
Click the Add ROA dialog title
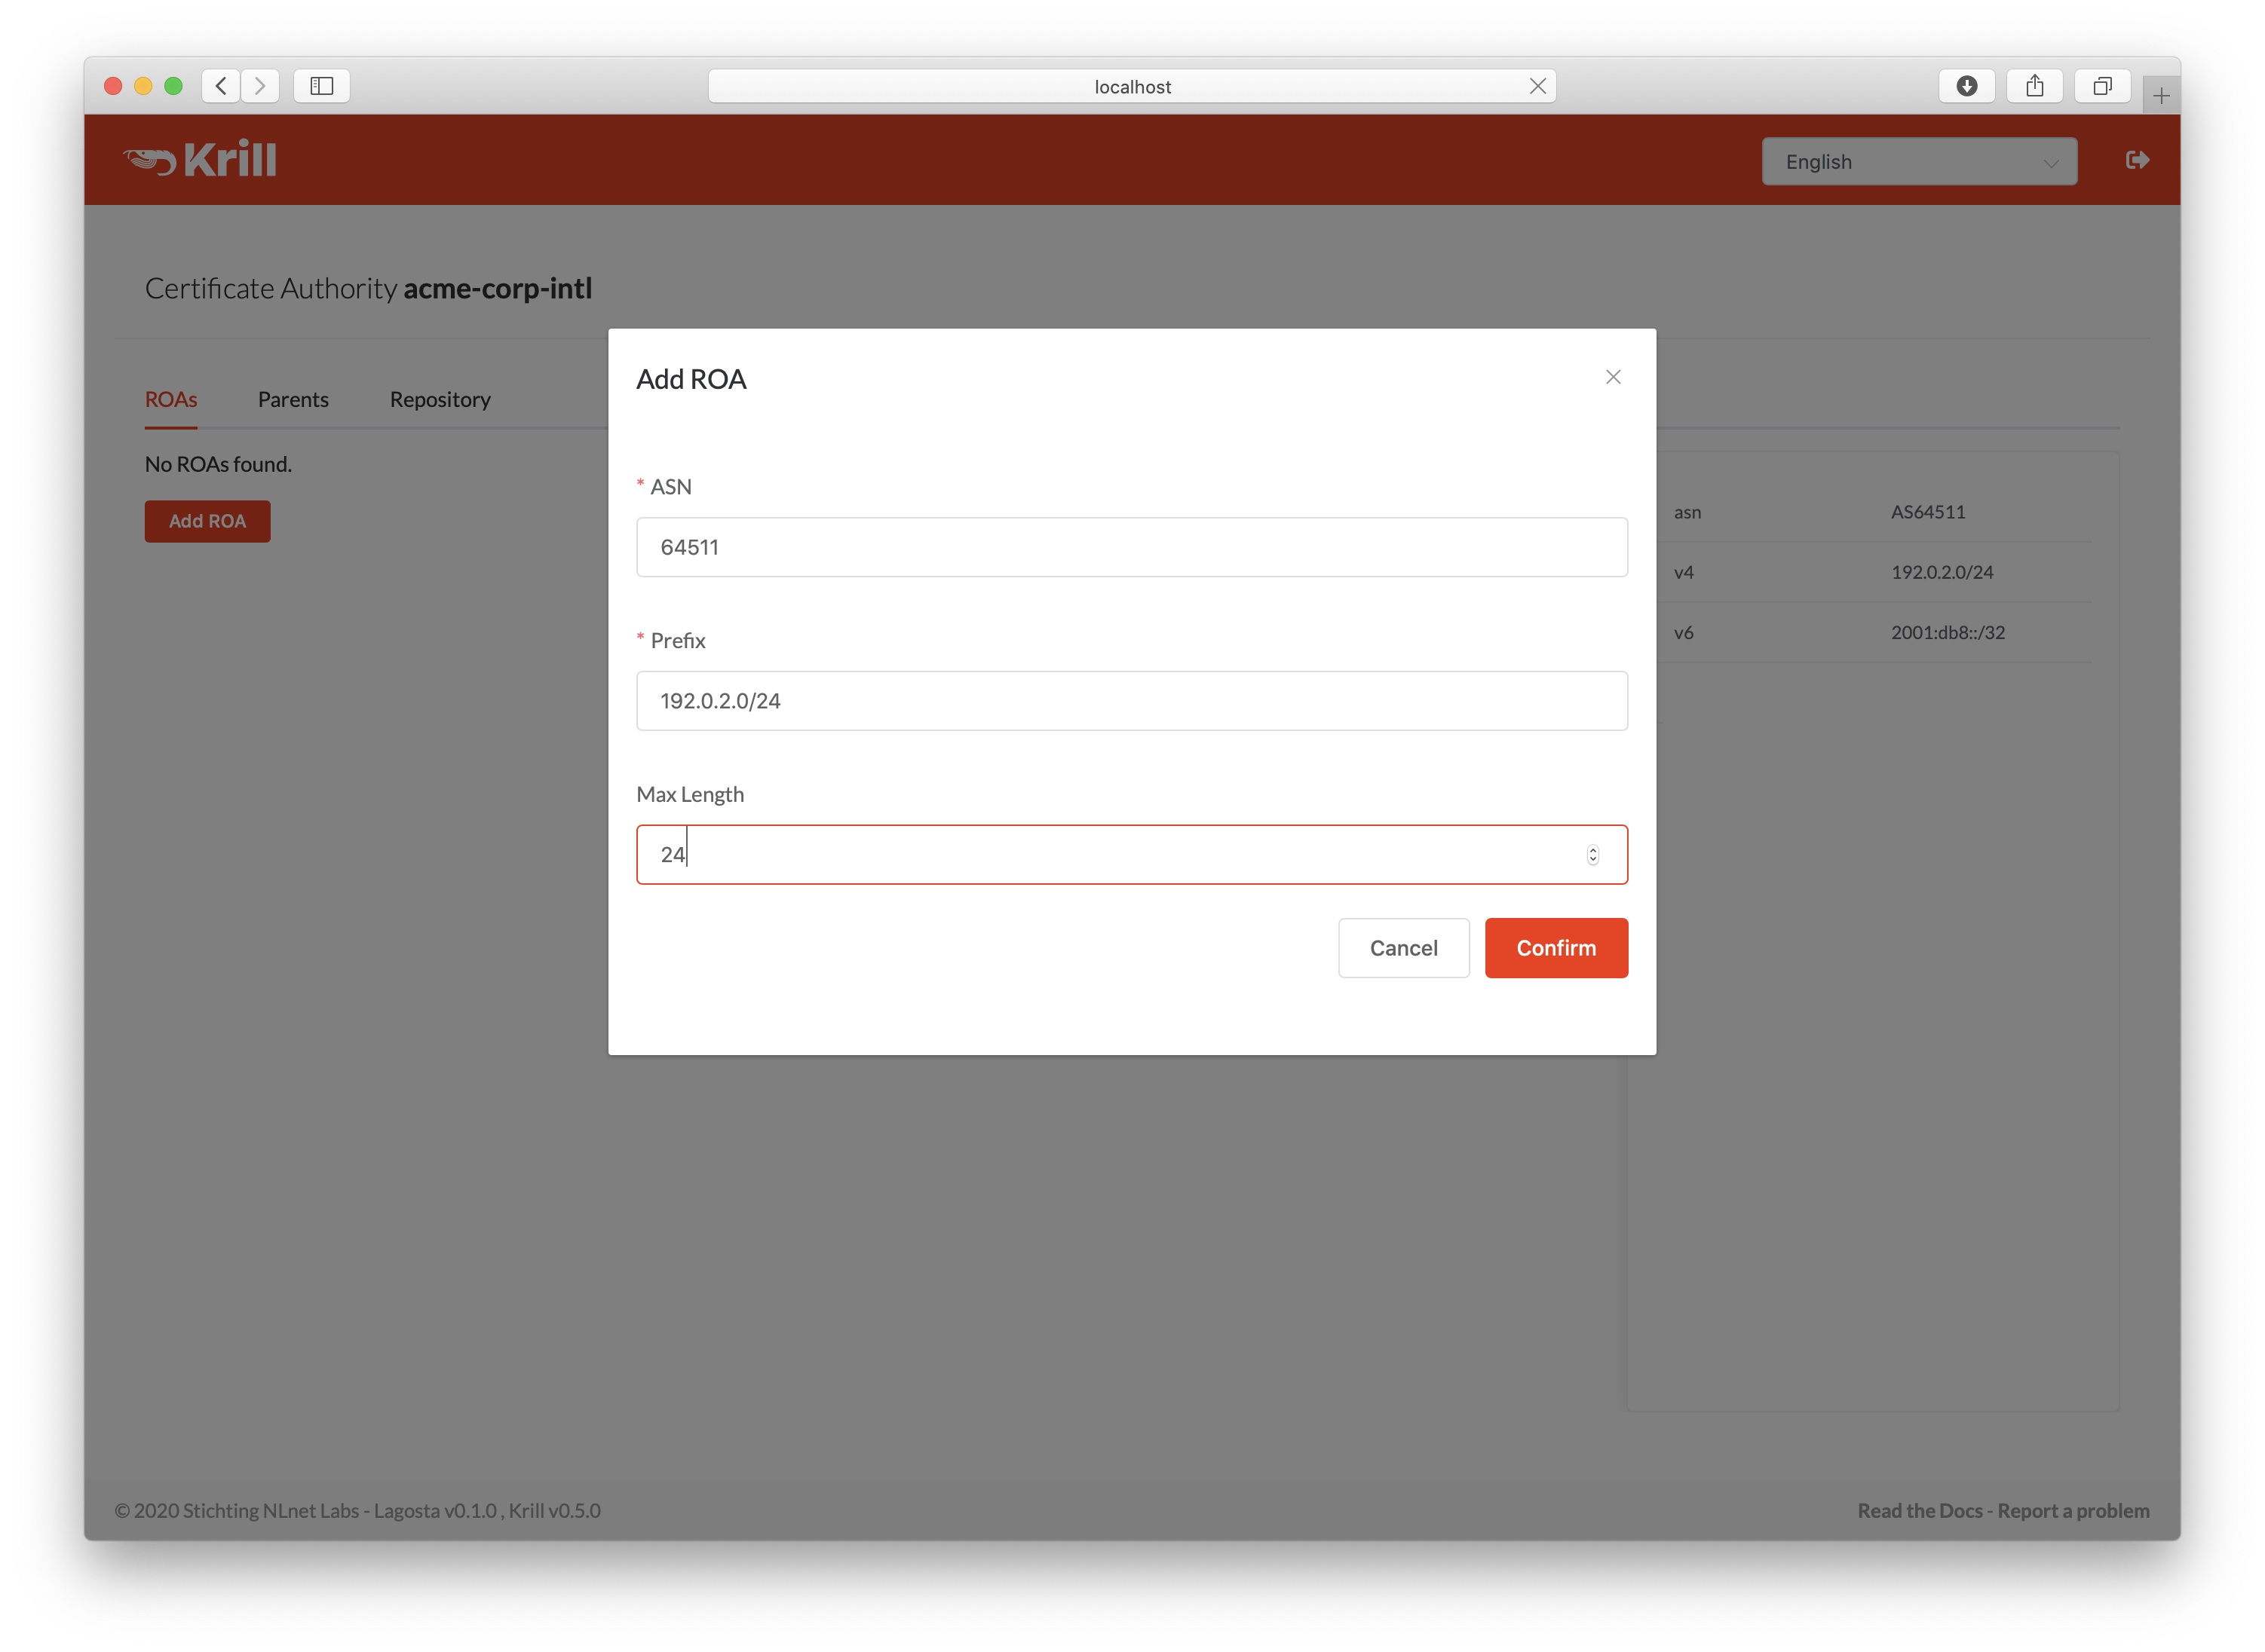[691, 379]
